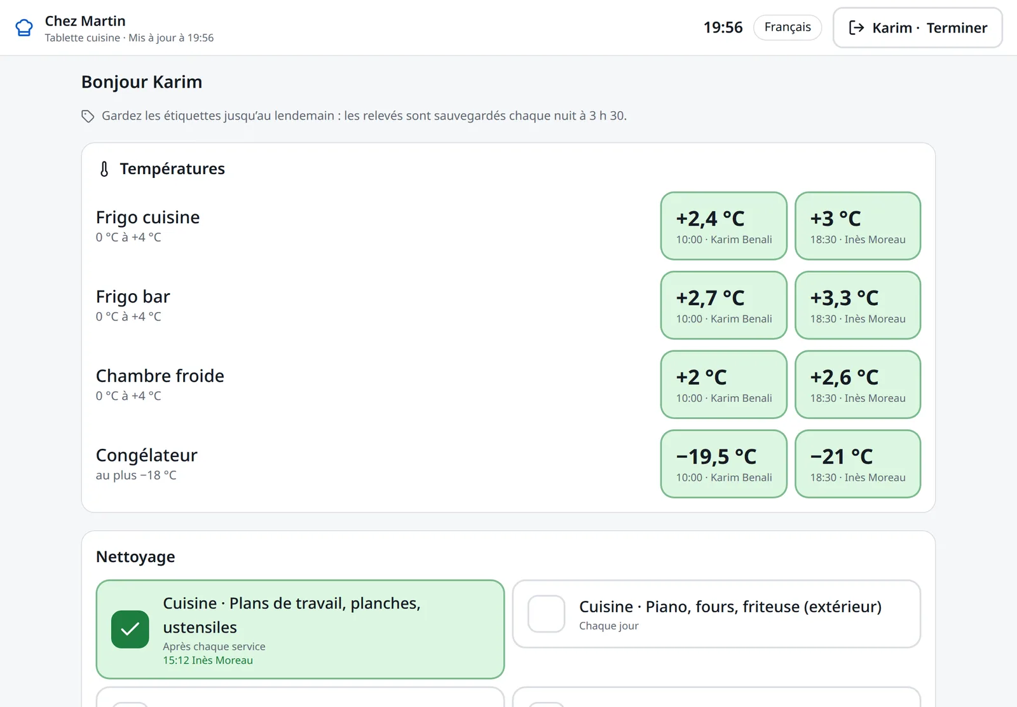Open Chambre froide +2,6 °C reading
Screen dimensions: 1017x707
(x=858, y=385)
